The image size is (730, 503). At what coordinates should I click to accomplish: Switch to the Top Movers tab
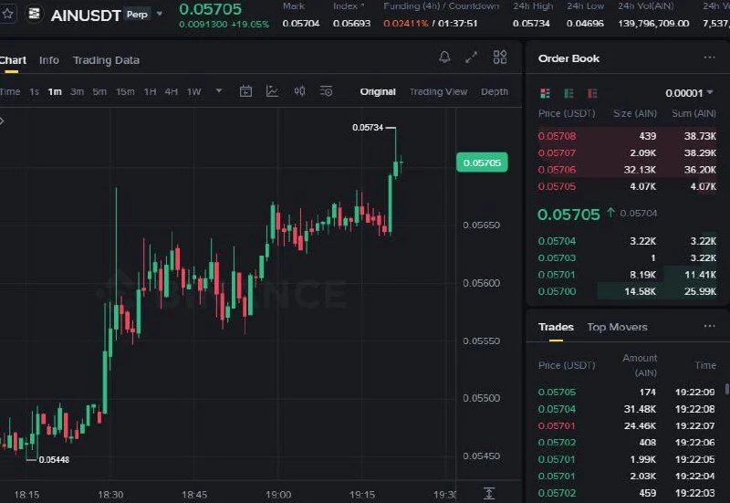pyautogui.click(x=618, y=327)
